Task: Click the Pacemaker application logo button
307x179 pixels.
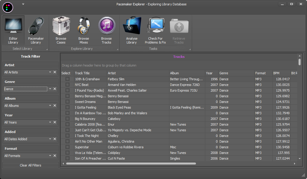Action: click(8, 7)
